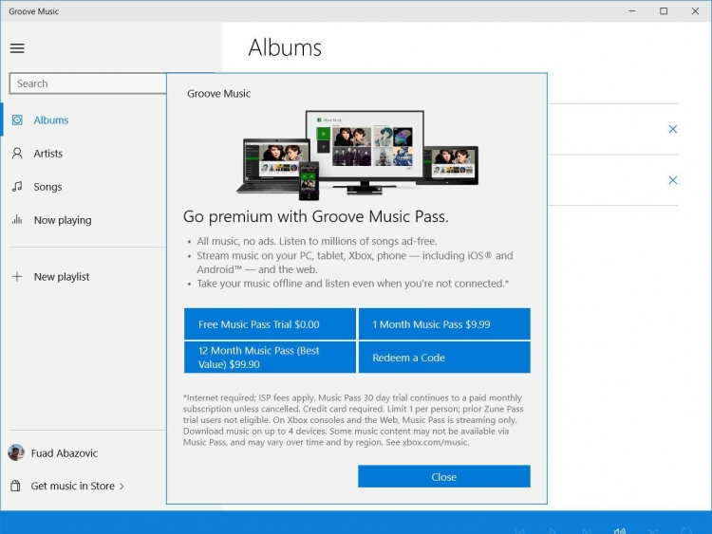The height and width of the screenshot is (534, 712).
Task: Skip to the next track
Action: (x=586, y=530)
